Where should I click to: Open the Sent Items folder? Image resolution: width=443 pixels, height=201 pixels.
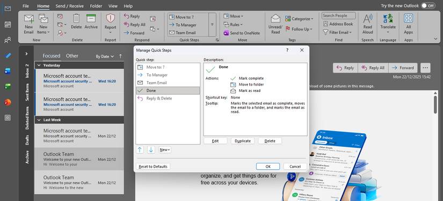point(27,92)
